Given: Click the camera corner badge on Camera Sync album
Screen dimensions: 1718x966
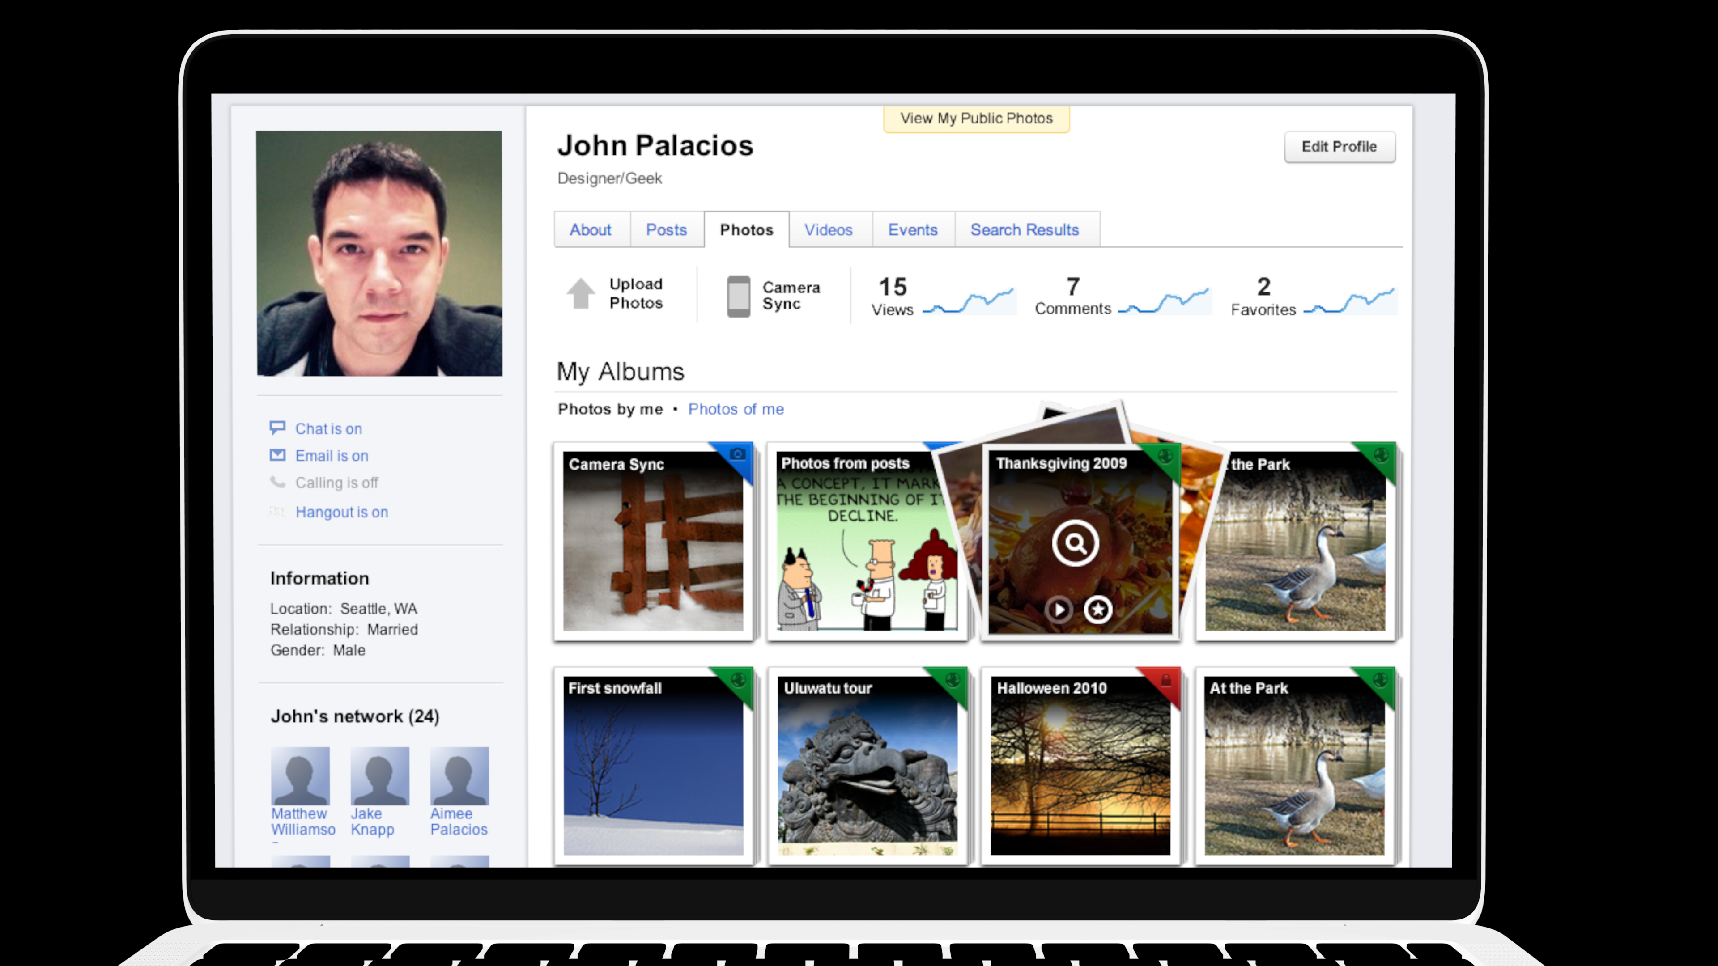Looking at the screenshot, I should (x=736, y=455).
